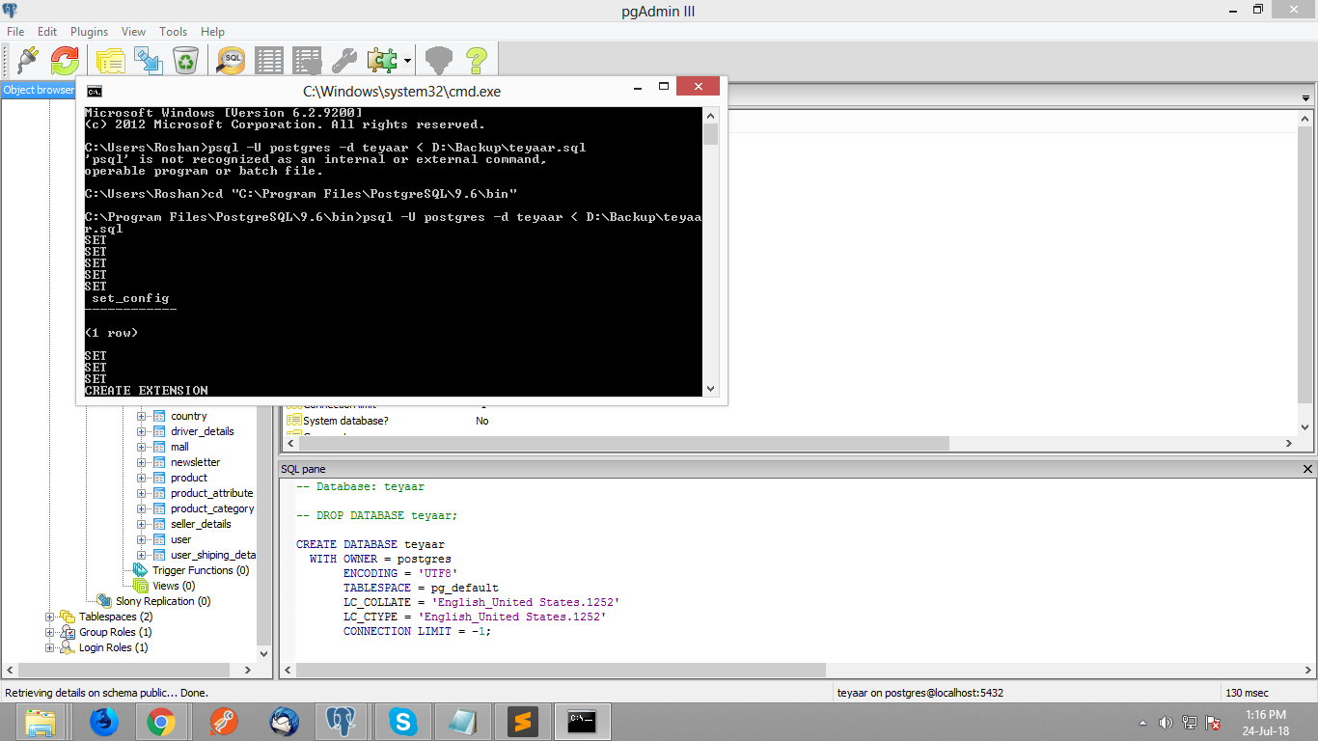Click the Views node icon
The height and width of the screenshot is (741, 1318).
pyautogui.click(x=141, y=586)
